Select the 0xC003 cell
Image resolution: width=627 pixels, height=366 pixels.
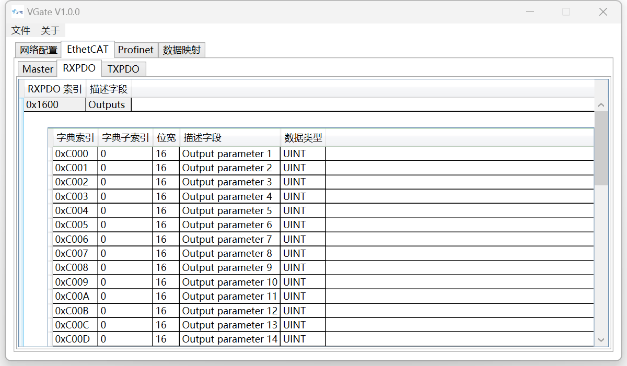tap(75, 196)
